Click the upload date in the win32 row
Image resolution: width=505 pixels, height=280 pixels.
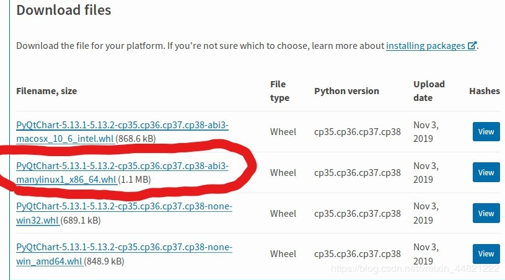pyautogui.click(x=425, y=213)
